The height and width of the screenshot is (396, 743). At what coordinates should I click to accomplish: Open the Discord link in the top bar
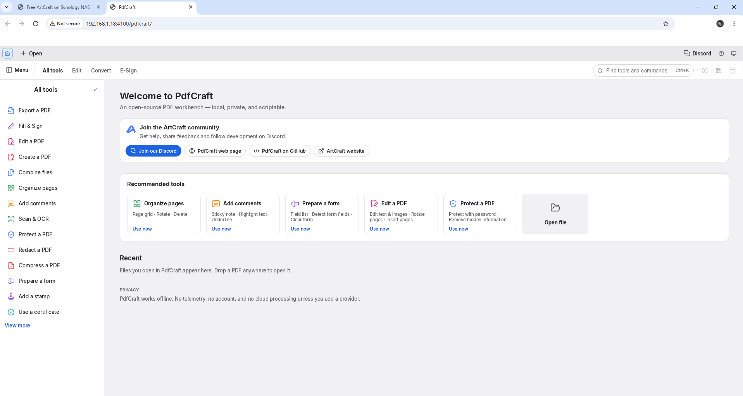(x=697, y=53)
